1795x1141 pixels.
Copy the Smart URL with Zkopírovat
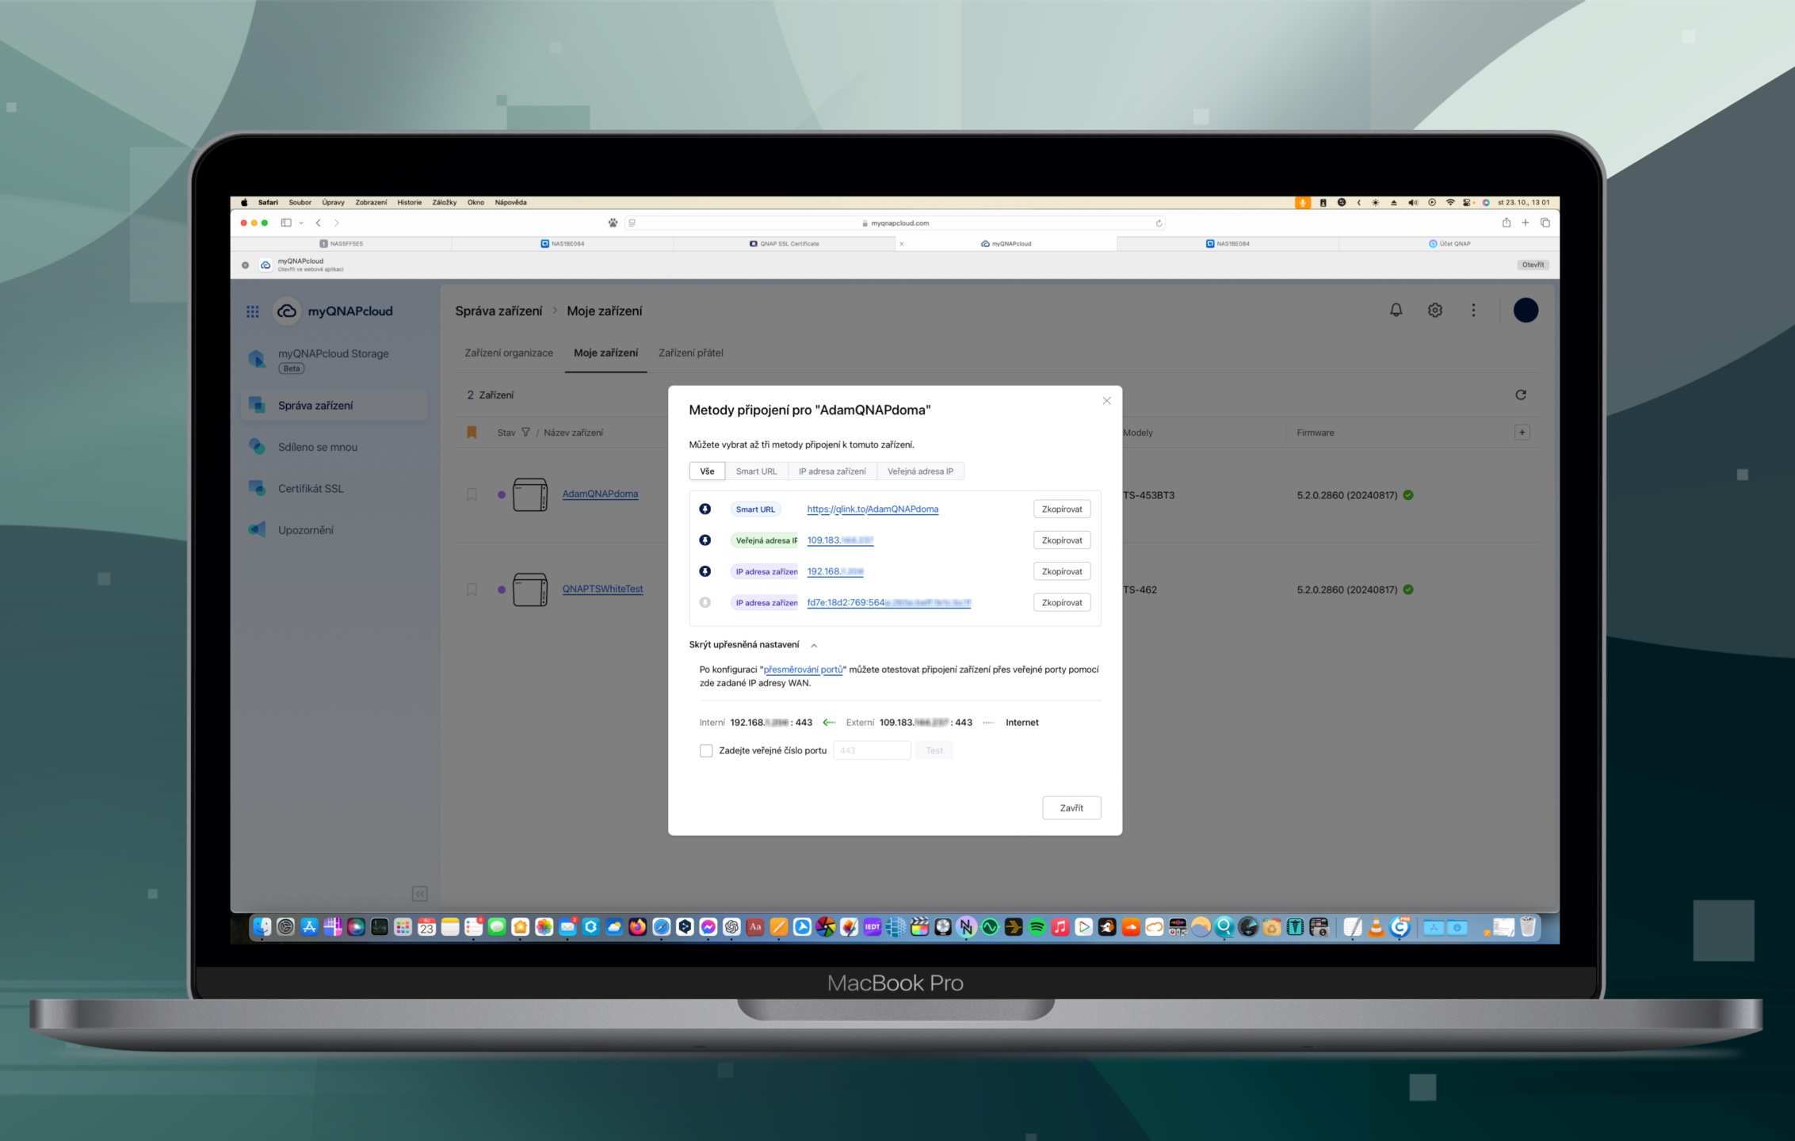[x=1061, y=509]
